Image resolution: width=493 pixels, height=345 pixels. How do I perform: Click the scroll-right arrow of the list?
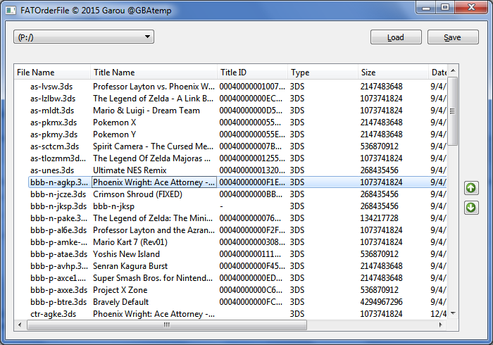coord(440,325)
